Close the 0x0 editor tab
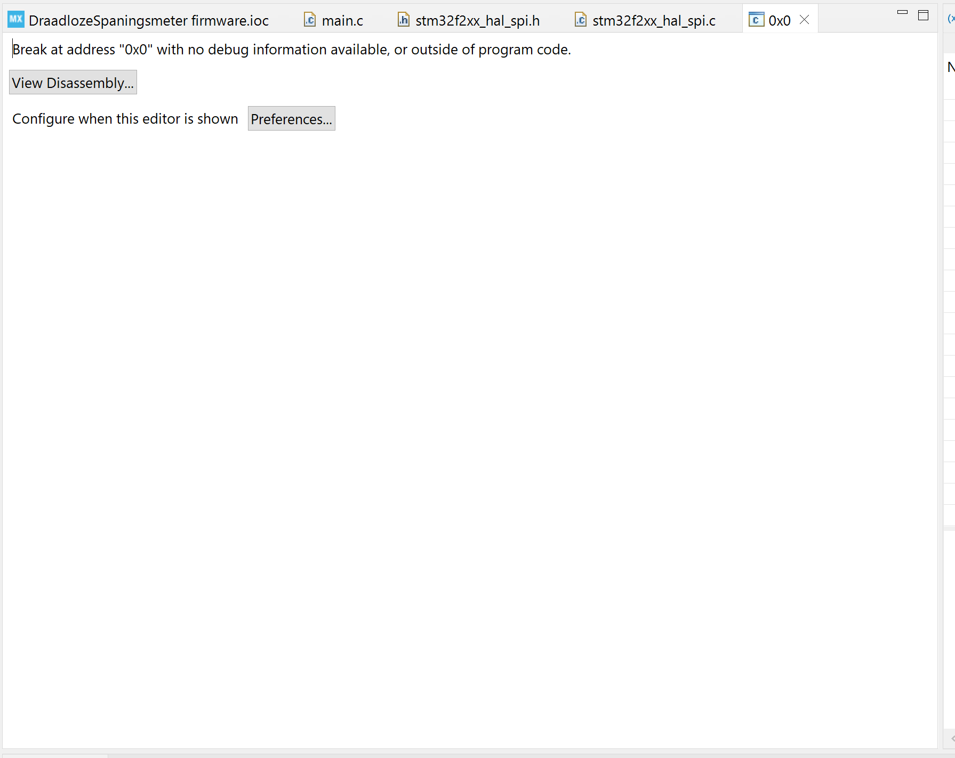 [x=804, y=20]
